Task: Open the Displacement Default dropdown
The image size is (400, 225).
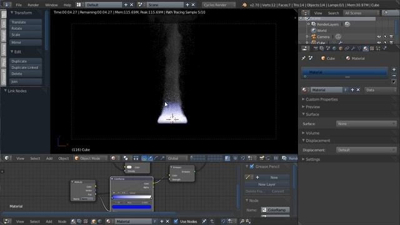Action: pyautogui.click(x=366, y=150)
